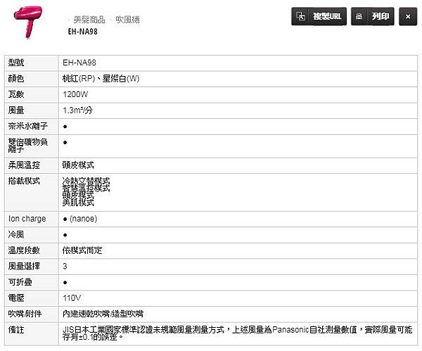Screen dimensions: 422x351
Task: Select the 美肌模式 mode text
Action: coord(78,203)
